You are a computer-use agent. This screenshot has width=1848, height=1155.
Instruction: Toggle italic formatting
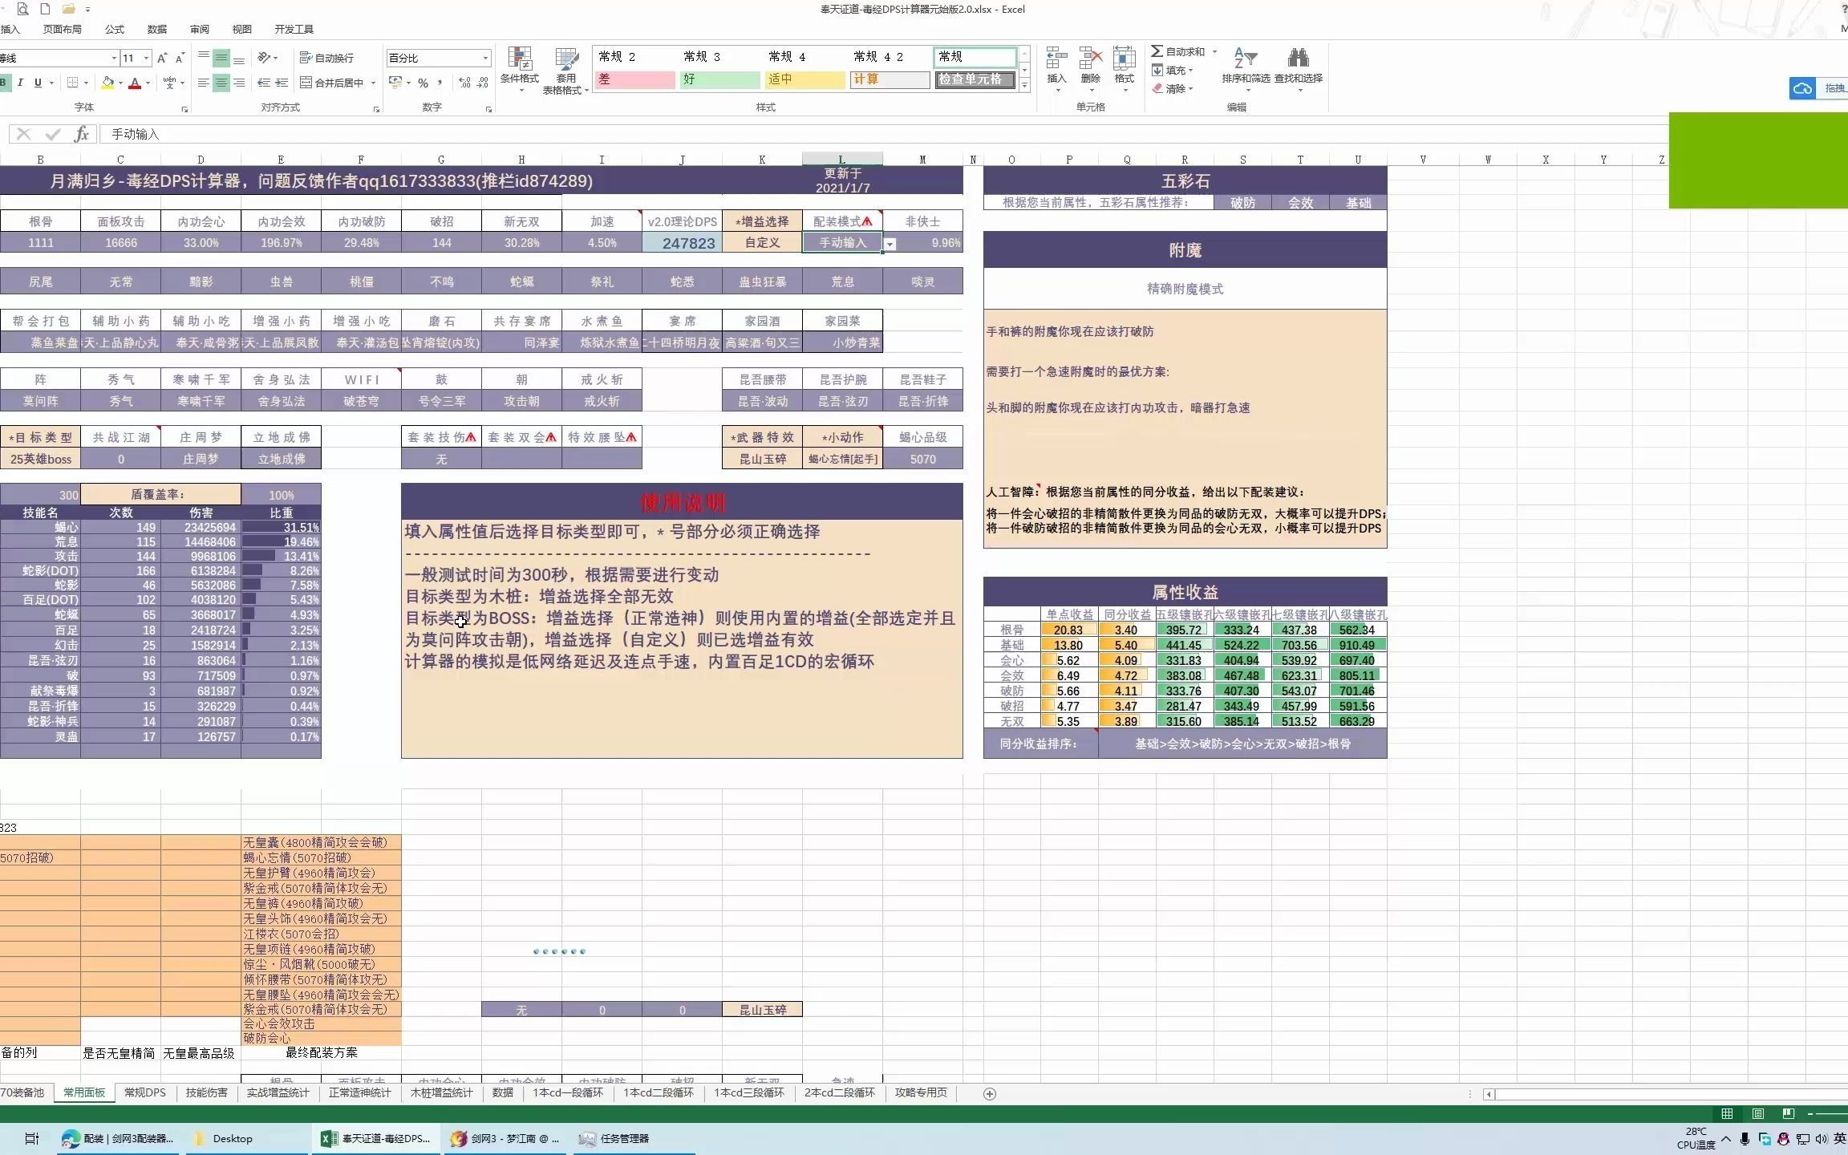(20, 83)
